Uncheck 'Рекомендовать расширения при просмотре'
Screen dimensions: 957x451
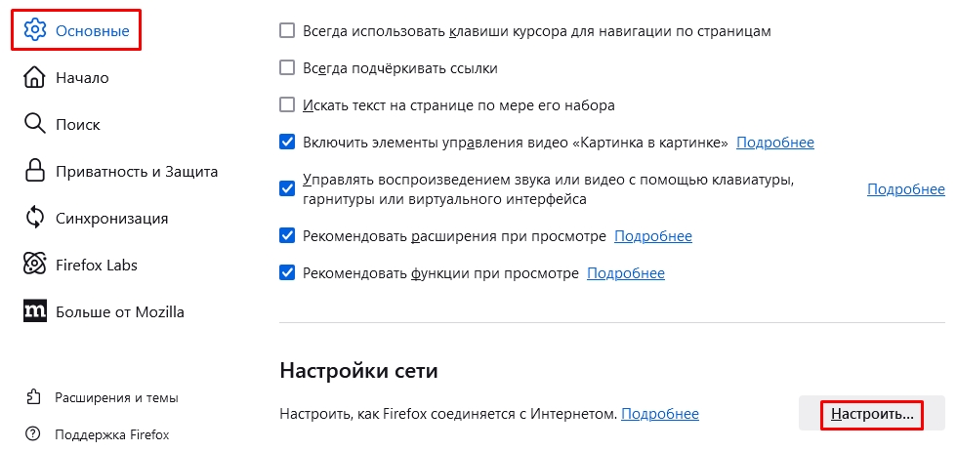click(x=287, y=235)
